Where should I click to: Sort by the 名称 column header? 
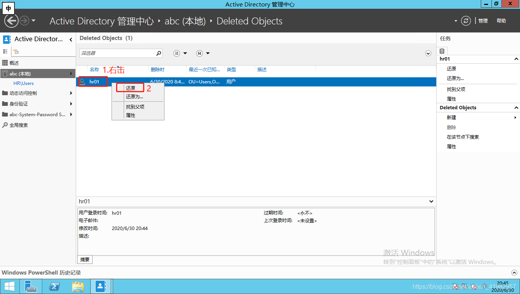(x=94, y=70)
